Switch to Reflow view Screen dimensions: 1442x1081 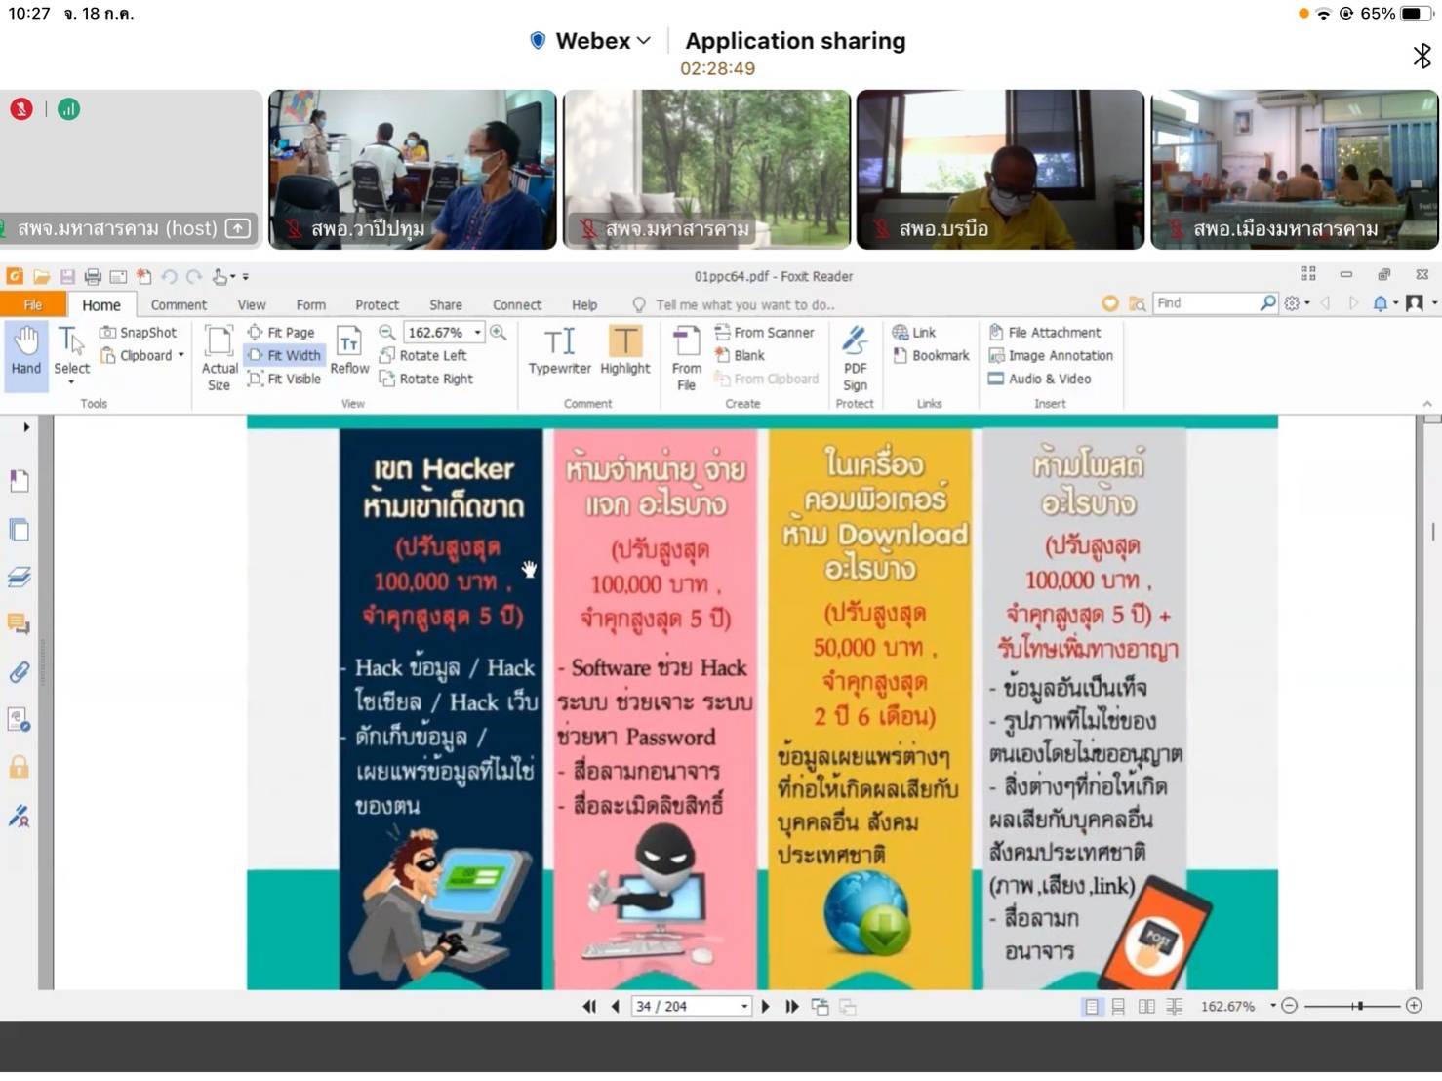click(x=349, y=350)
